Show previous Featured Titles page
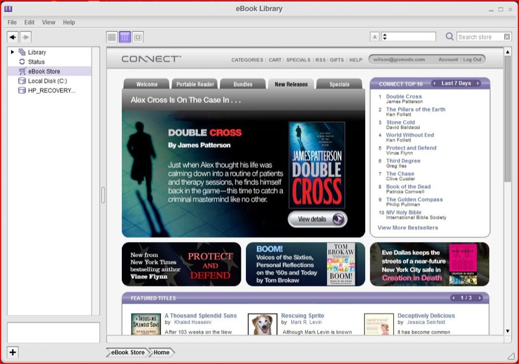The image size is (519, 364). 453,298
